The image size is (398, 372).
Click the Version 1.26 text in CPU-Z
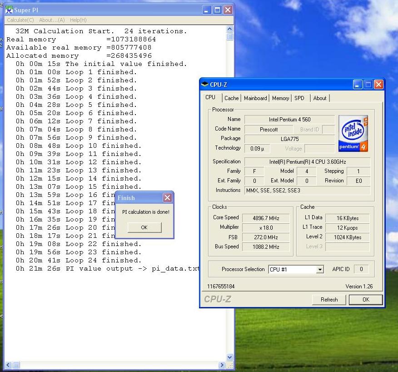(359, 287)
